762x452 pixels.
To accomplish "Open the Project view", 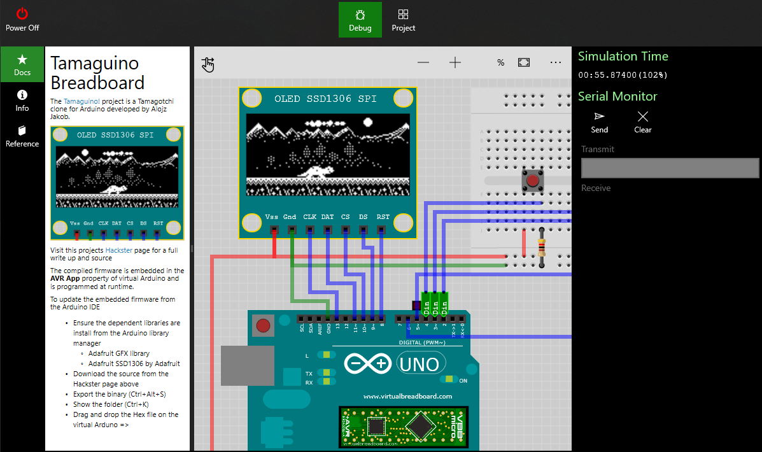I will point(403,19).
